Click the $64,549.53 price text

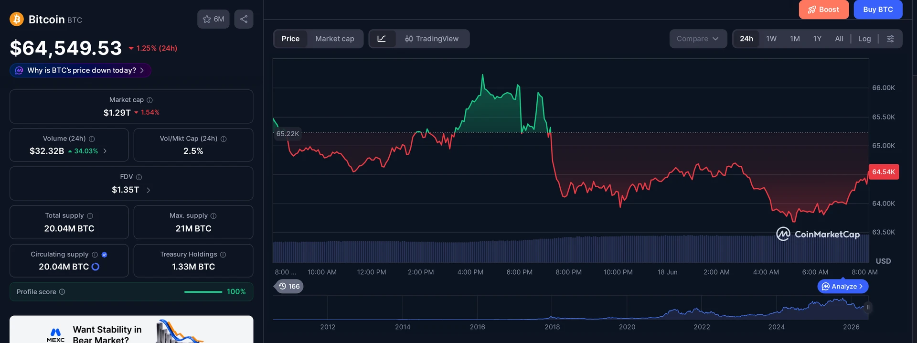tap(66, 48)
